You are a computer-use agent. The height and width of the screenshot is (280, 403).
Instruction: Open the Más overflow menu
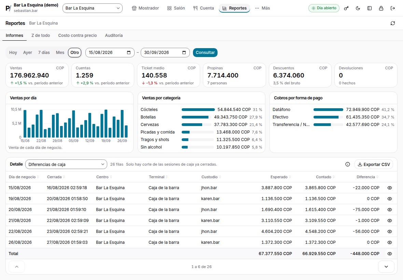[262, 8]
